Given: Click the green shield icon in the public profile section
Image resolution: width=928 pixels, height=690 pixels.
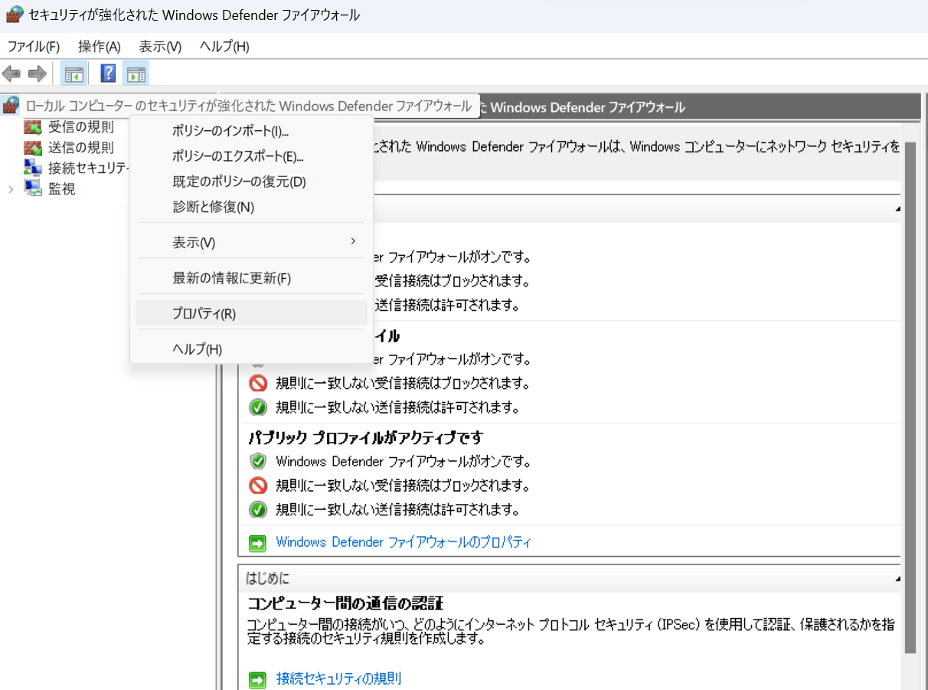Looking at the screenshot, I should [258, 462].
